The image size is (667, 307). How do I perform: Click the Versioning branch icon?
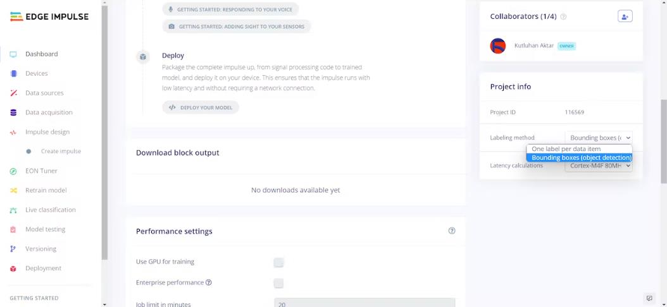coord(13,249)
